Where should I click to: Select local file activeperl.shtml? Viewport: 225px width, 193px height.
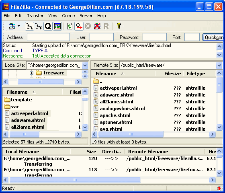[x=30, y=113]
